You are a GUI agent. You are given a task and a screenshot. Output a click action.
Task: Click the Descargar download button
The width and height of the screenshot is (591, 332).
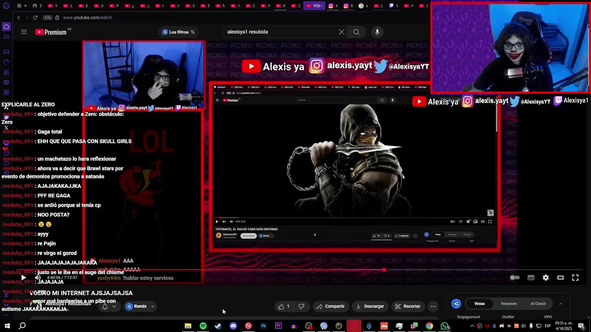click(370, 306)
